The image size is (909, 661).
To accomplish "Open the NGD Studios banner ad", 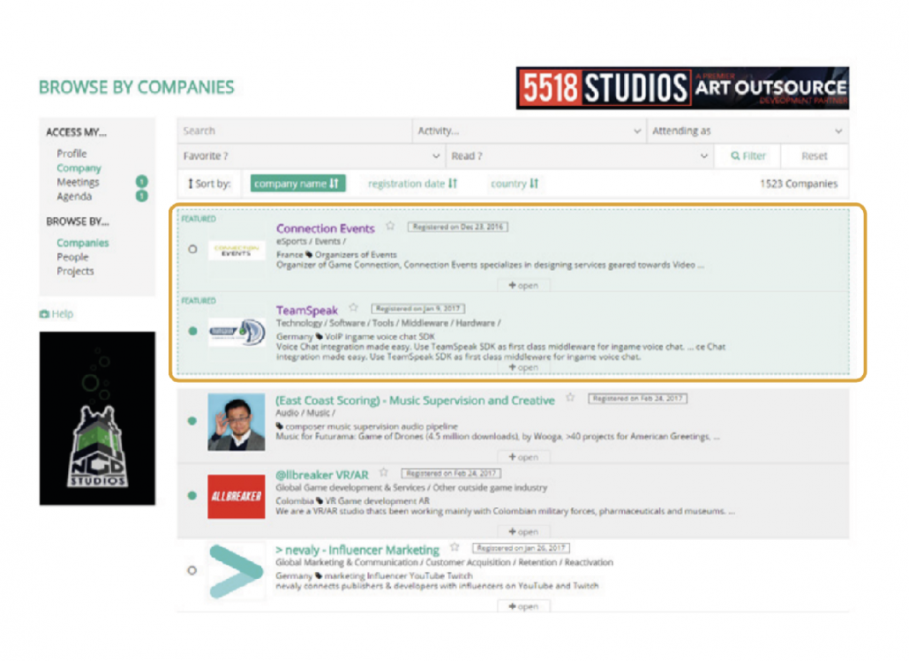I will tap(97, 418).
